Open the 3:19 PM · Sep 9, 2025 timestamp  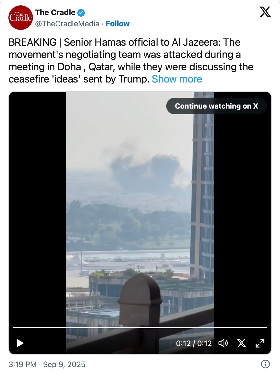(47, 364)
